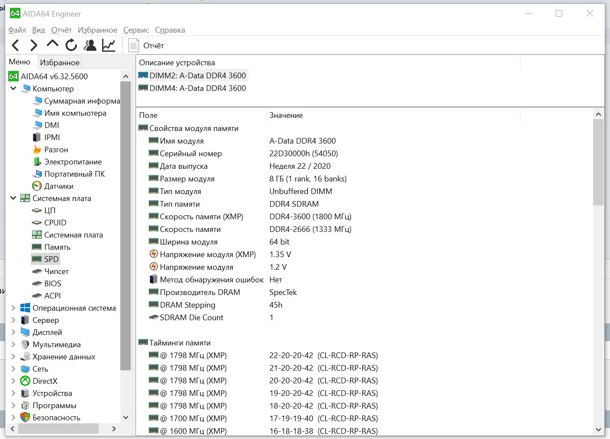Click the Отчёт toolbar button label
The image size is (610, 439).
click(x=153, y=46)
